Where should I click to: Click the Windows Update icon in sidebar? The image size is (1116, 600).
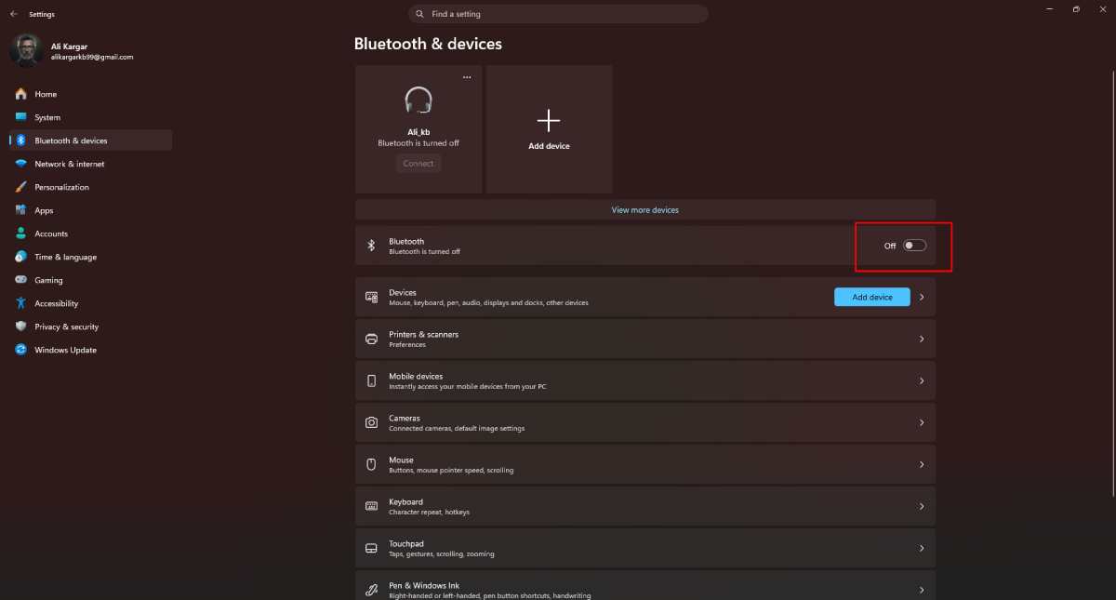tap(20, 350)
